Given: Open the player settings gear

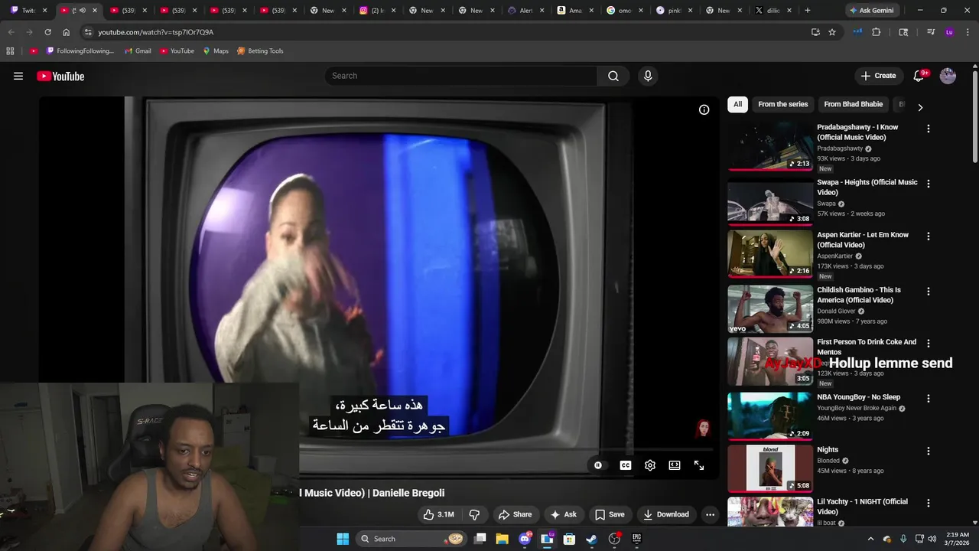Looking at the screenshot, I should coord(650,465).
